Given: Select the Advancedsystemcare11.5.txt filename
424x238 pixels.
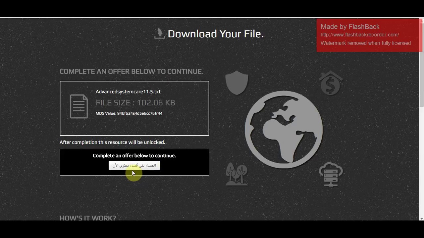Looking at the screenshot, I should click(x=128, y=92).
